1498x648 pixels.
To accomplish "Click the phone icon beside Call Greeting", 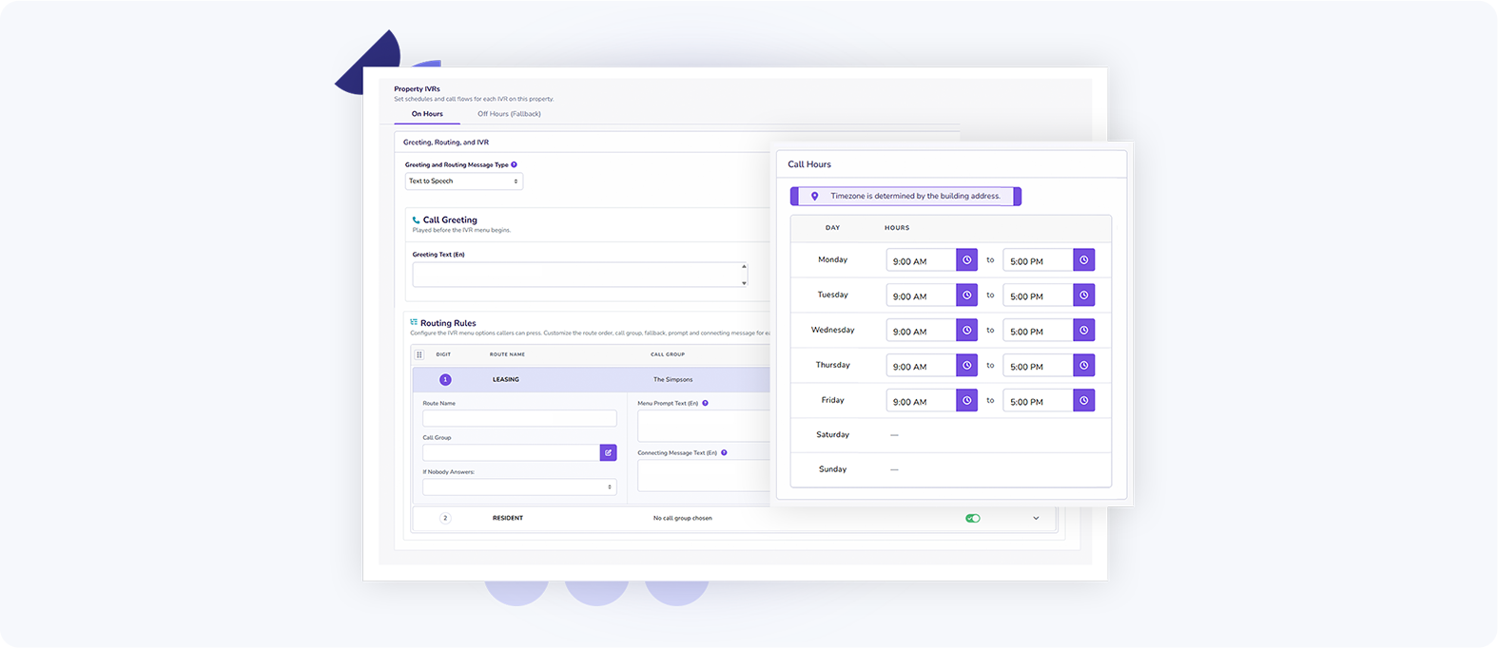I will click(x=416, y=220).
